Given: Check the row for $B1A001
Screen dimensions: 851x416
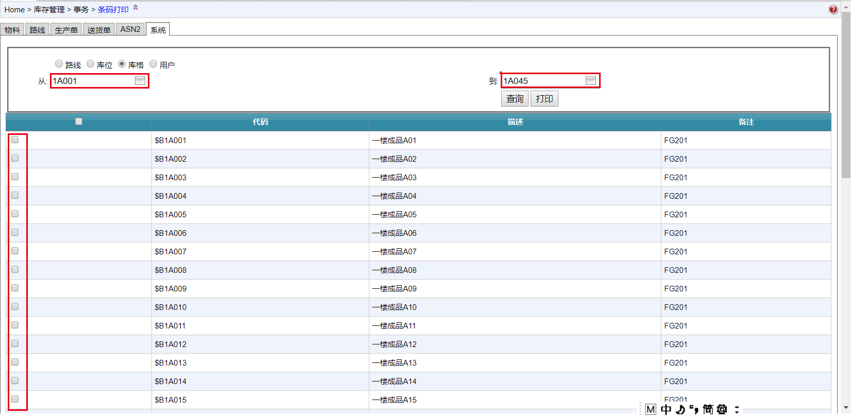Looking at the screenshot, I should [x=15, y=140].
